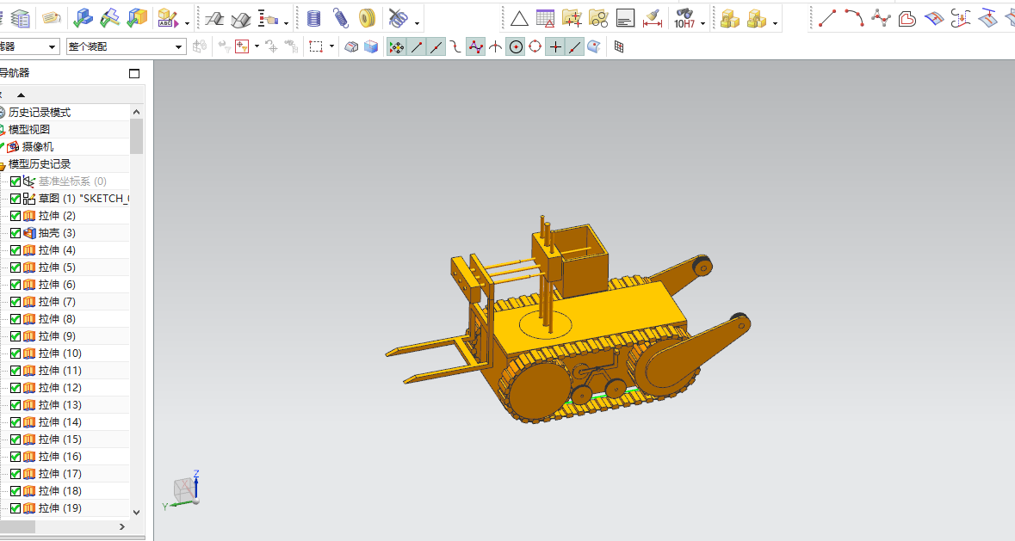The width and height of the screenshot is (1015, 541).
Task: Select 模型历史记录 folder node
Action: (x=40, y=164)
